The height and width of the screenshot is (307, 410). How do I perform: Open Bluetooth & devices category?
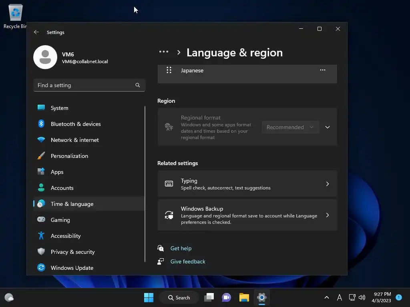coord(89,124)
